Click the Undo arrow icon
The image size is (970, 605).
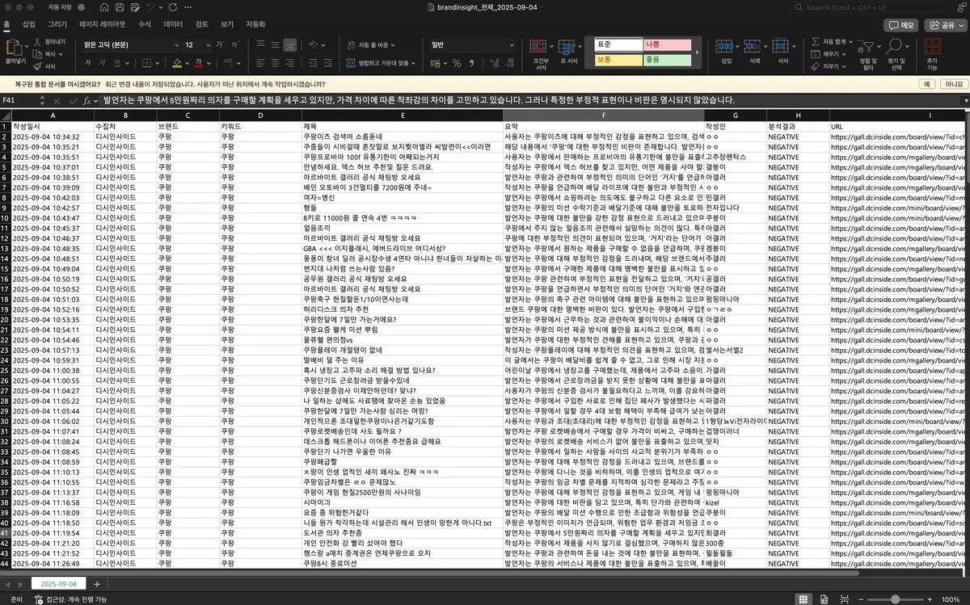point(150,7)
